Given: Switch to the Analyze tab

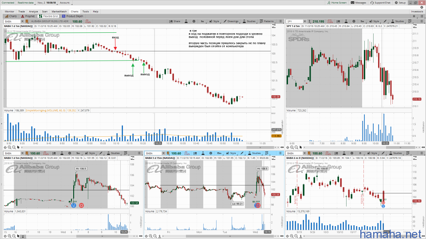Looking at the screenshot, I should tap(33, 12).
